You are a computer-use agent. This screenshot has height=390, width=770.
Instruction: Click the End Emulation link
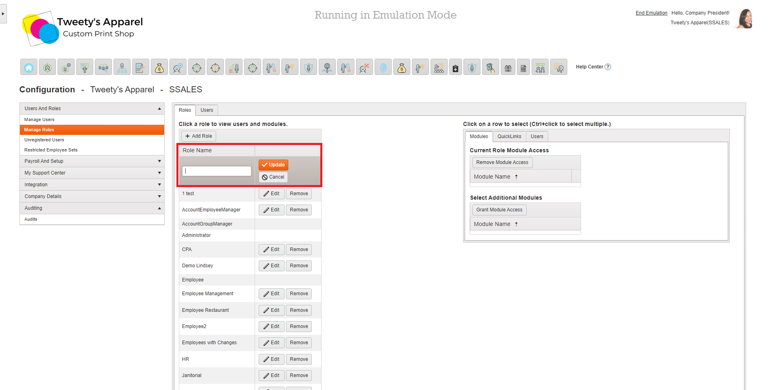click(x=651, y=13)
